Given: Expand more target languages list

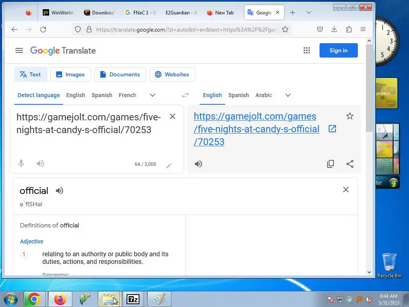Looking at the screenshot, I should pos(288,95).
